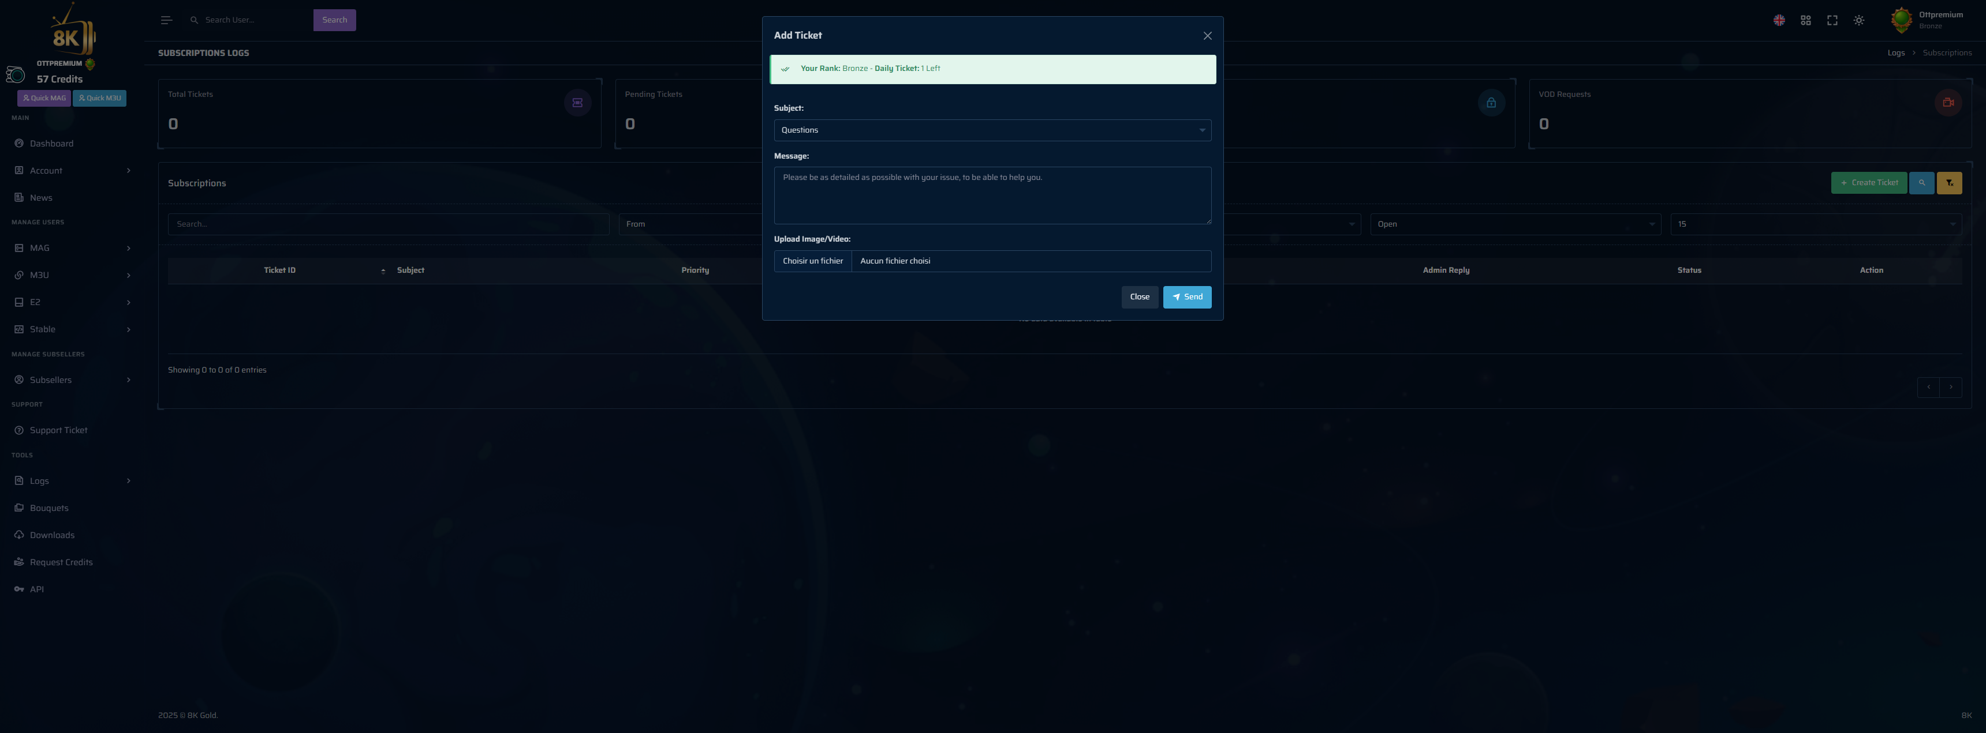Sort table by Ticket ID column
1986x733 pixels.
(280, 270)
